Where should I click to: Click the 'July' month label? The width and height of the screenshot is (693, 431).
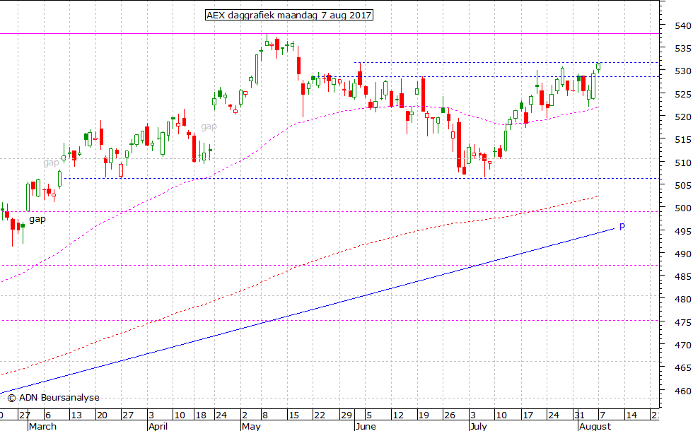coord(478,426)
